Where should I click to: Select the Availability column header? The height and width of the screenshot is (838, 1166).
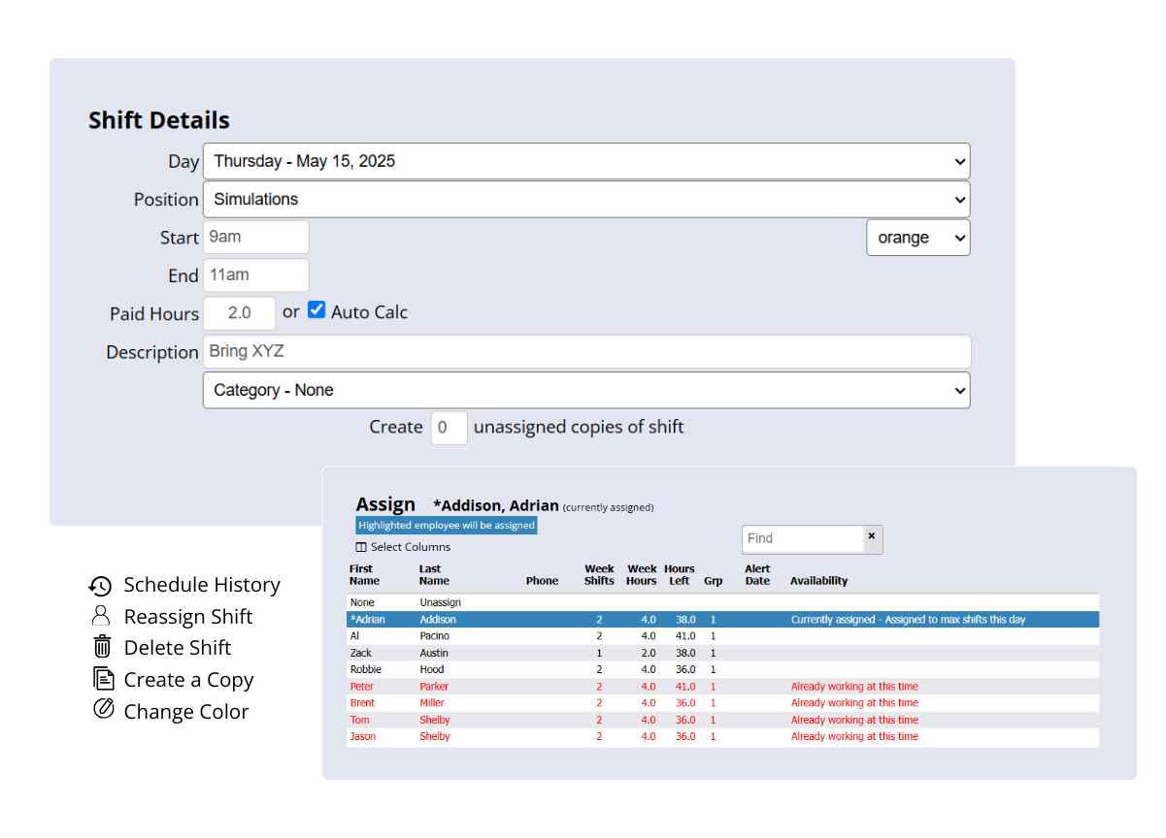817,581
